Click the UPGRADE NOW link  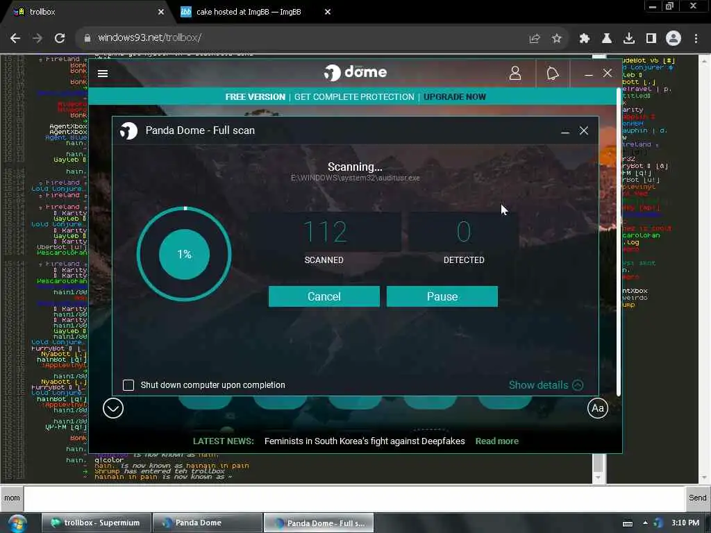point(455,97)
